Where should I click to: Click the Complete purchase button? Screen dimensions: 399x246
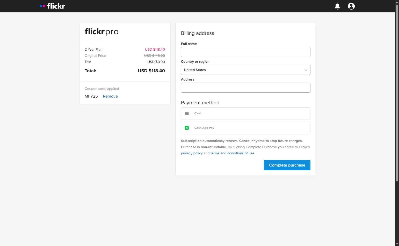pyautogui.click(x=287, y=165)
